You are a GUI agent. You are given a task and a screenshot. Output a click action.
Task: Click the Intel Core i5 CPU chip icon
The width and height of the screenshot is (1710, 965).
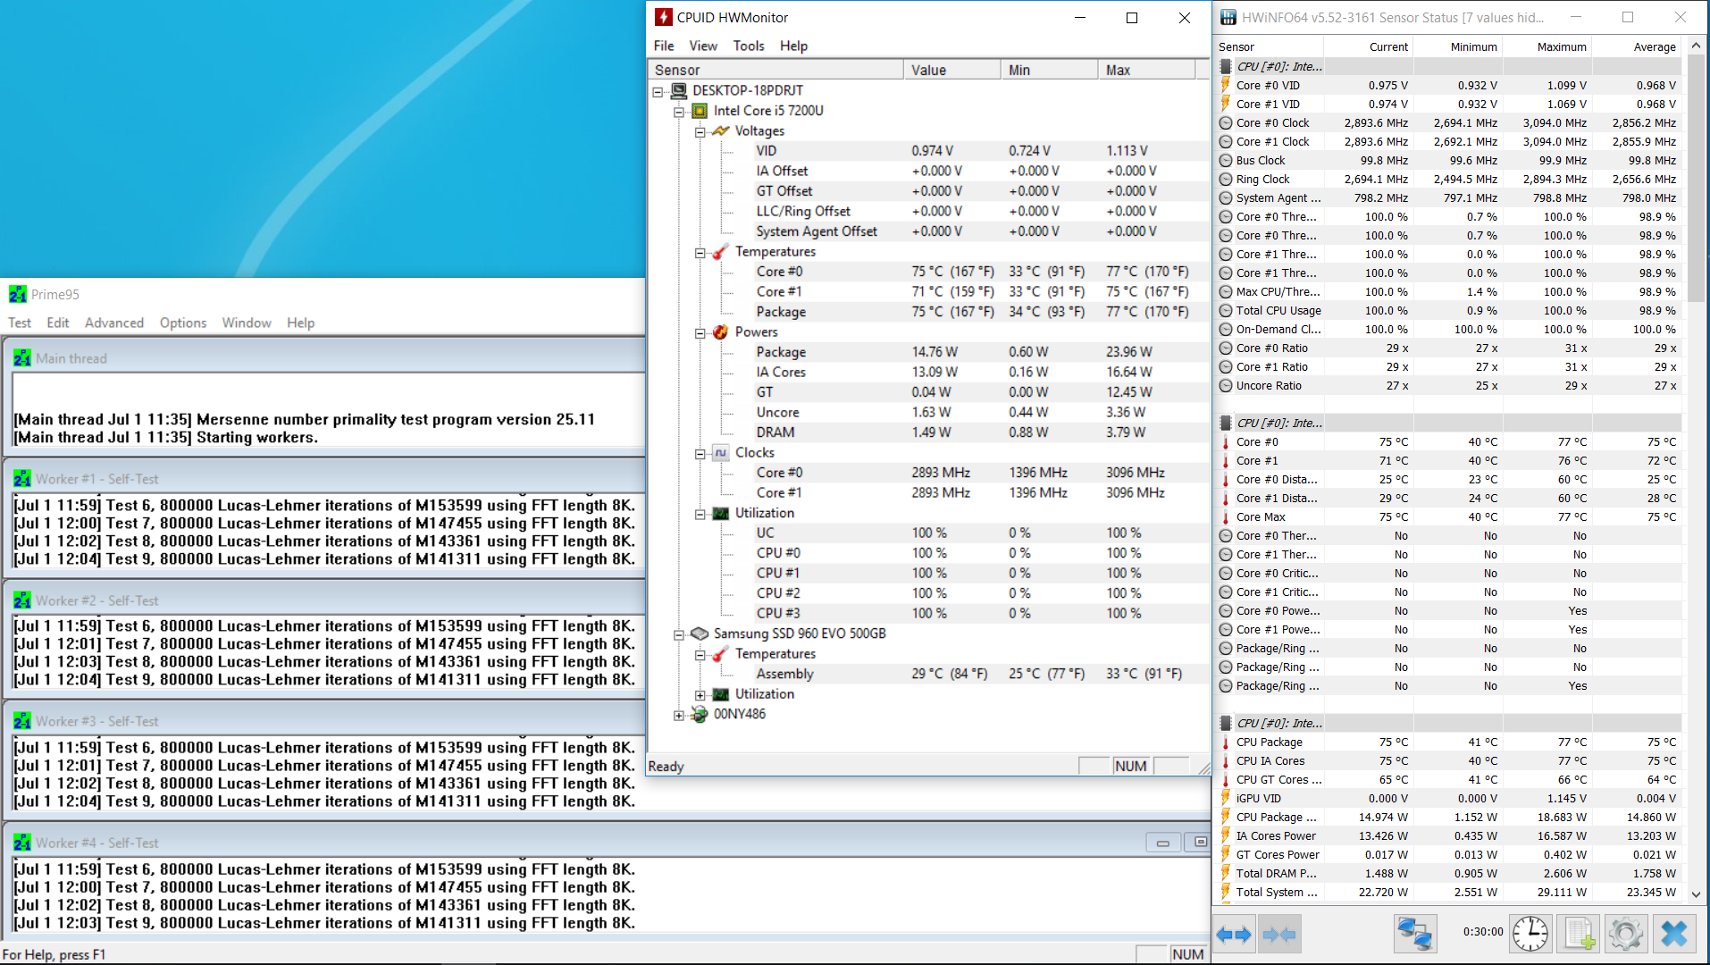tap(700, 111)
